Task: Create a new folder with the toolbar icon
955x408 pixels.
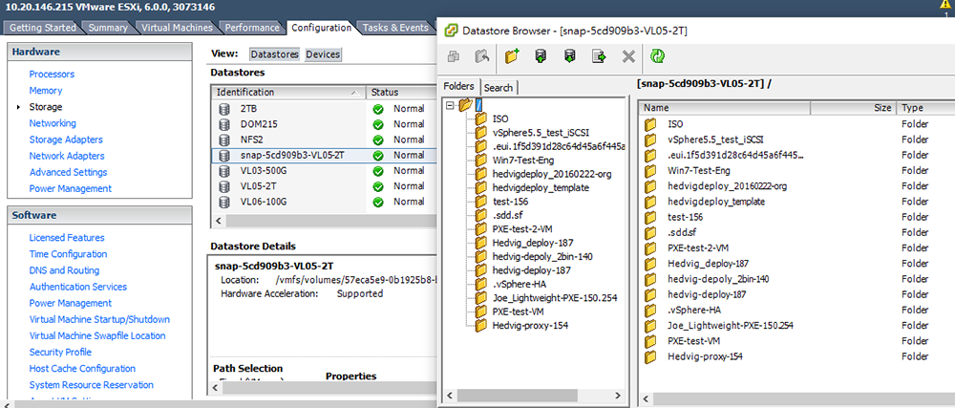Action: [511, 56]
